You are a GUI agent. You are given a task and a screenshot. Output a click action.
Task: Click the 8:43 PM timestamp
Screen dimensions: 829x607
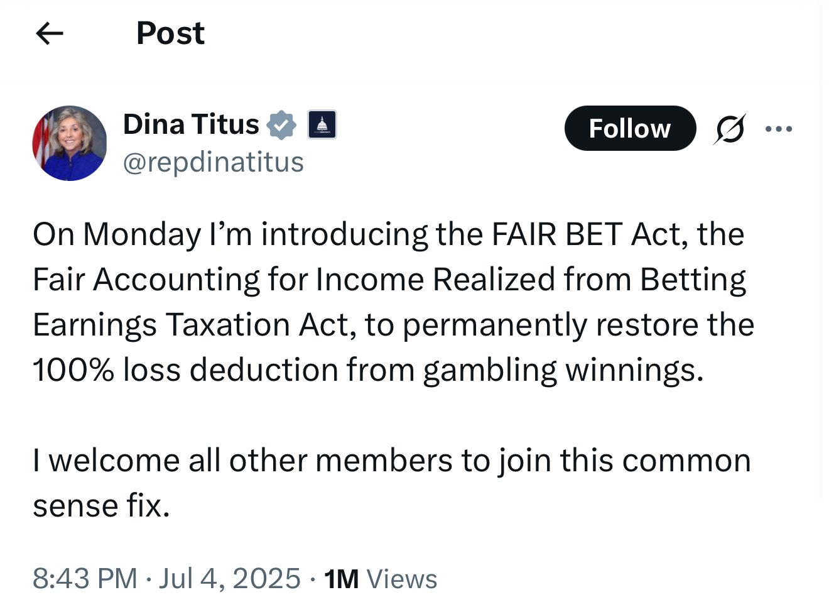coord(85,579)
